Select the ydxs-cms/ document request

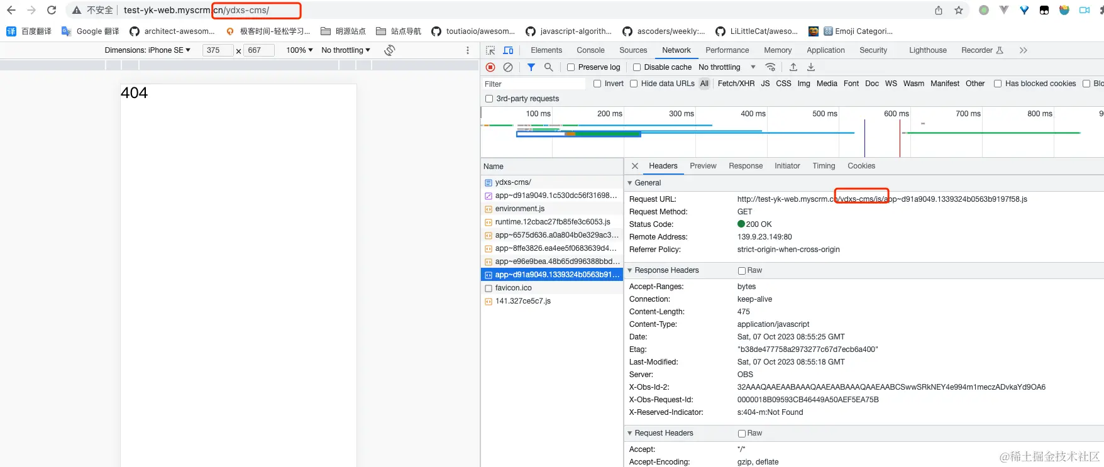point(552,182)
